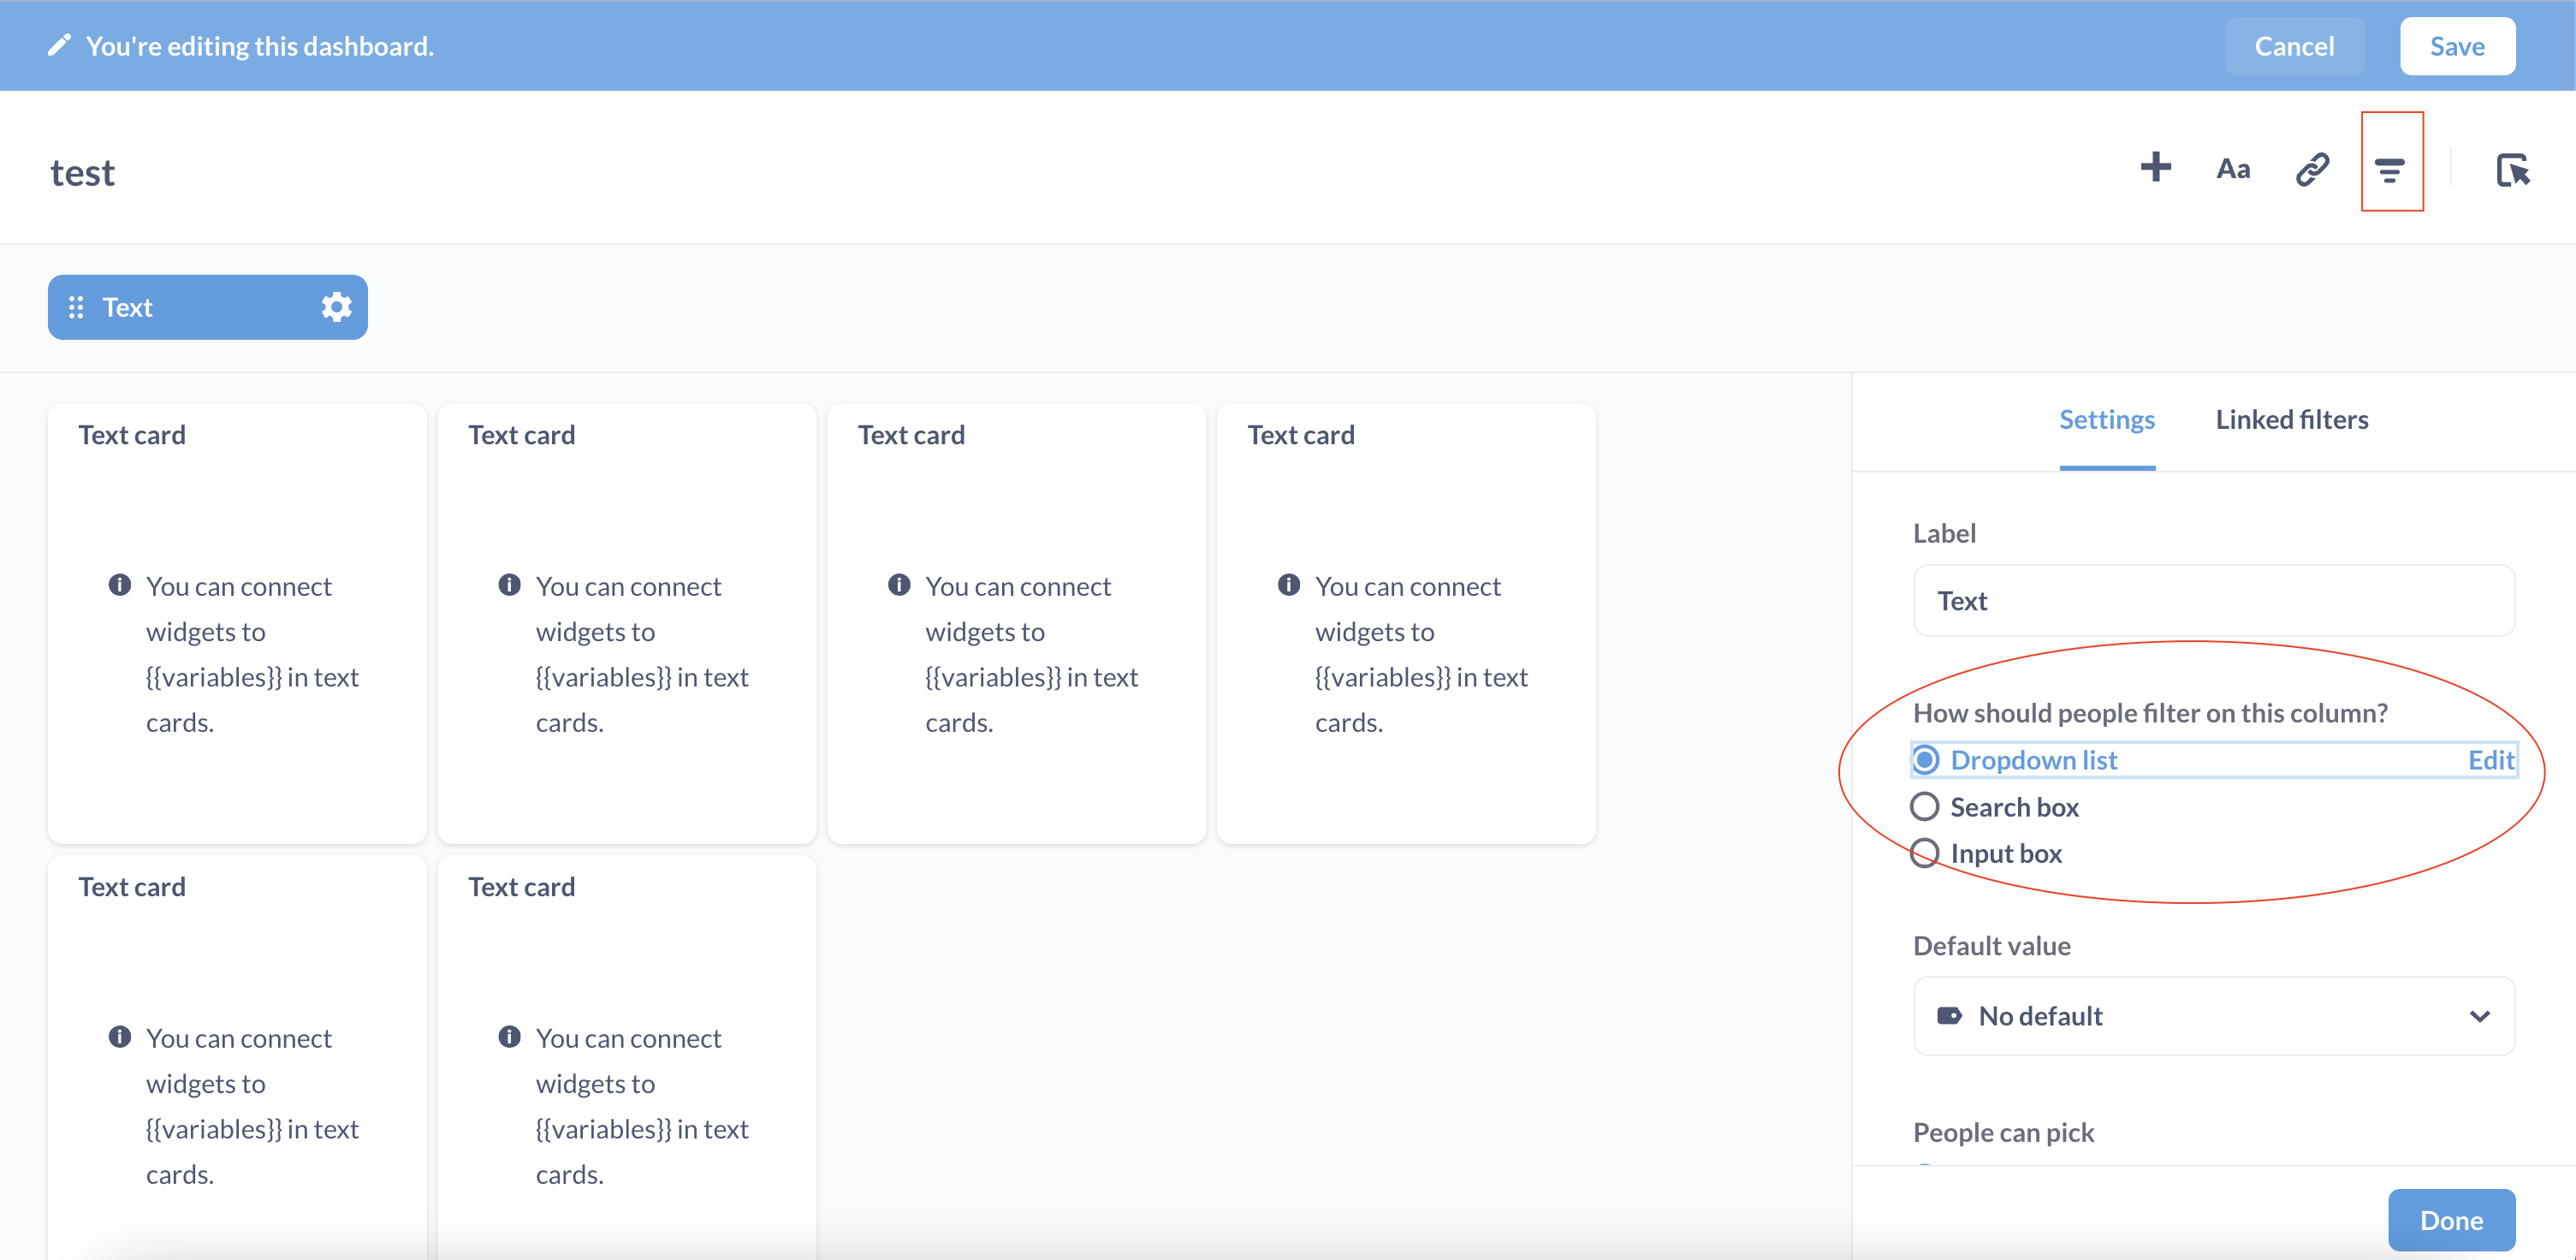This screenshot has width=2576, height=1260.
Task: Click the Label input field
Action: (2213, 600)
